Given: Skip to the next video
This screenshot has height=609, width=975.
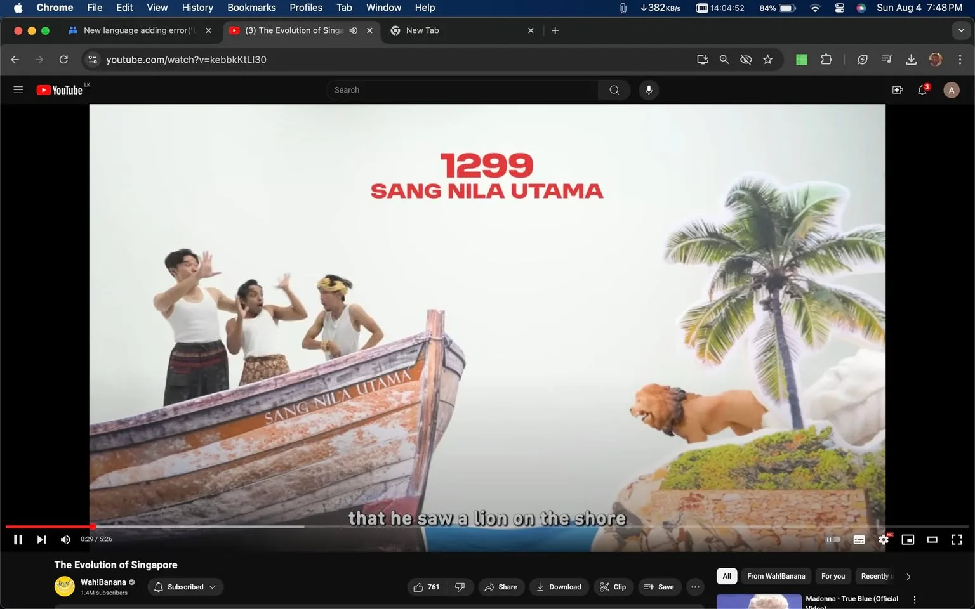Looking at the screenshot, I should [41, 539].
